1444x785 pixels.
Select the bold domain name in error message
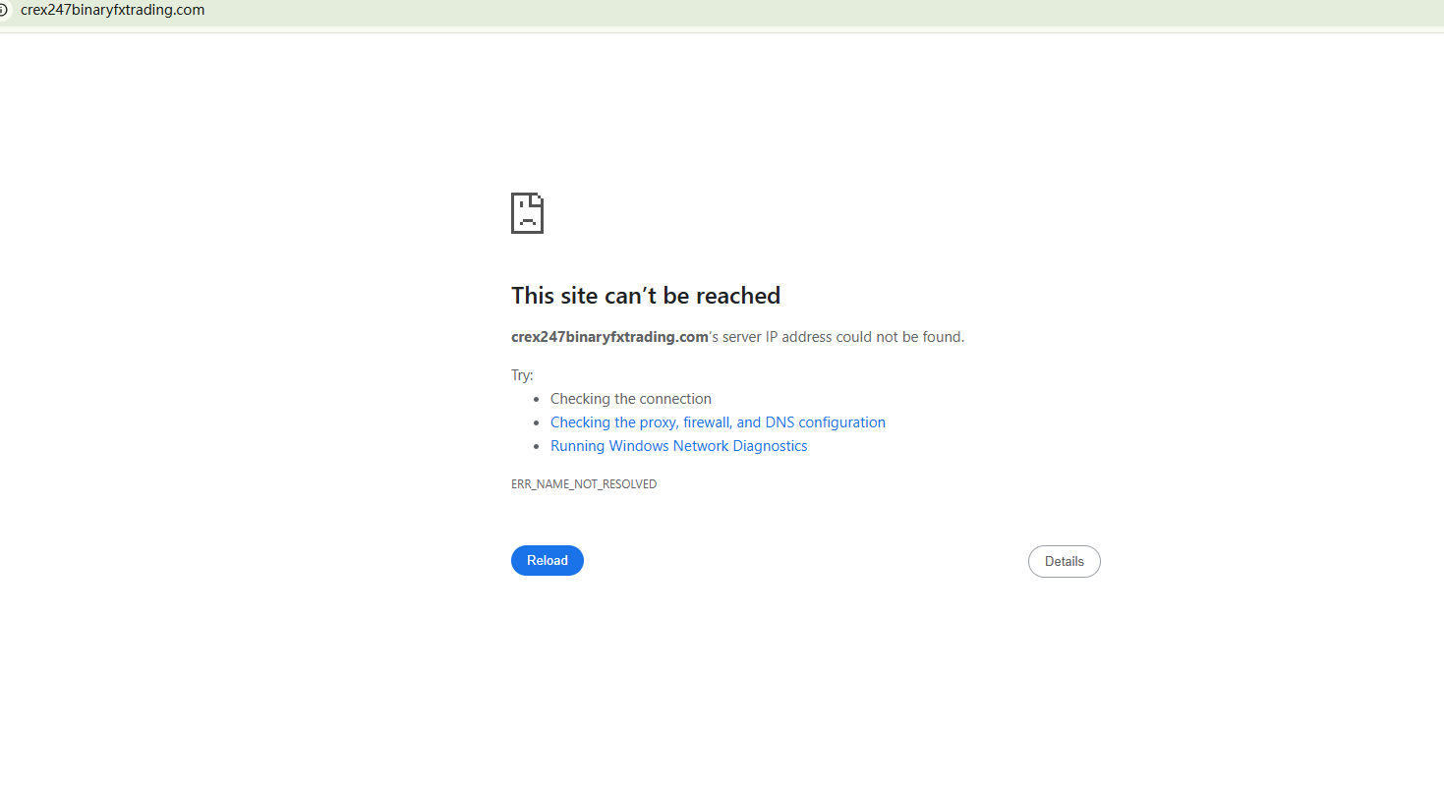609,337
